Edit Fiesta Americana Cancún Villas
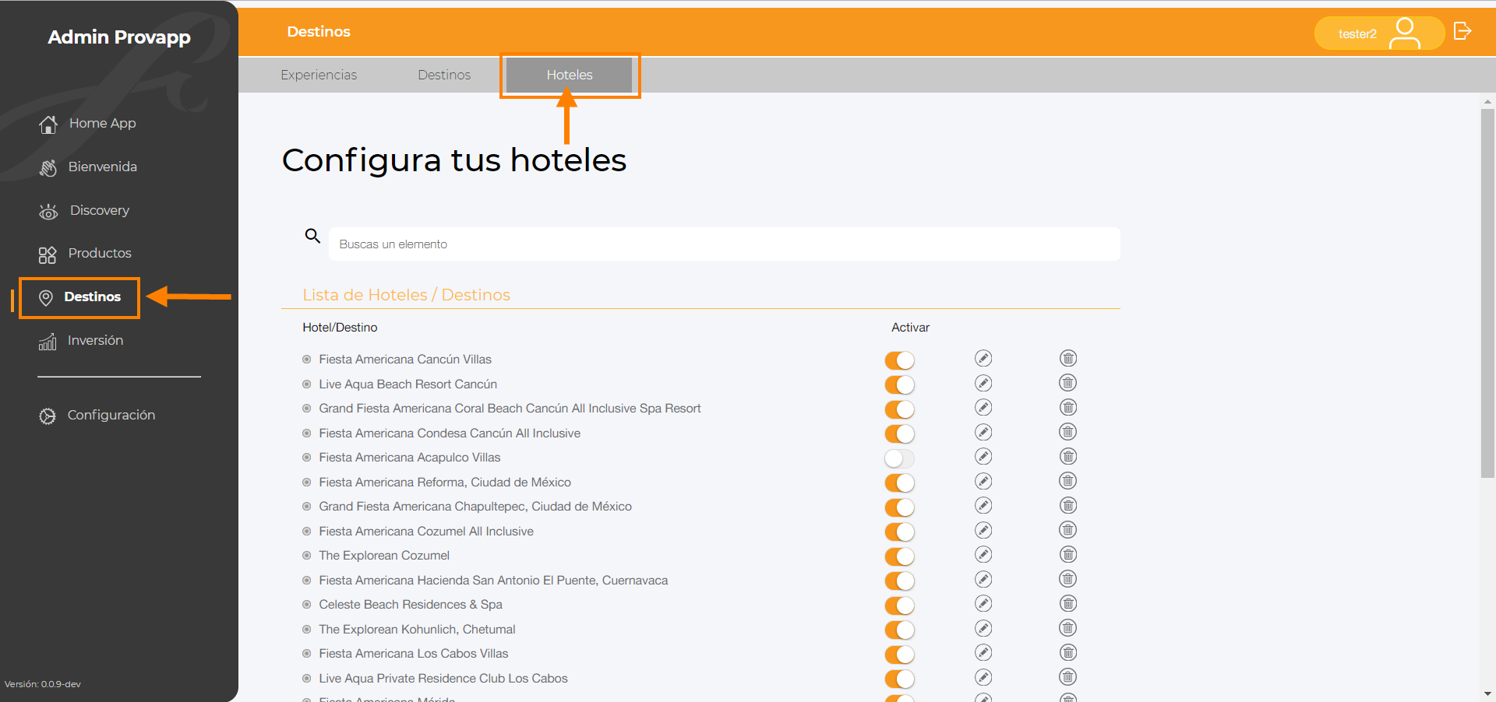Screen dimensions: 1496x702 (x=983, y=358)
